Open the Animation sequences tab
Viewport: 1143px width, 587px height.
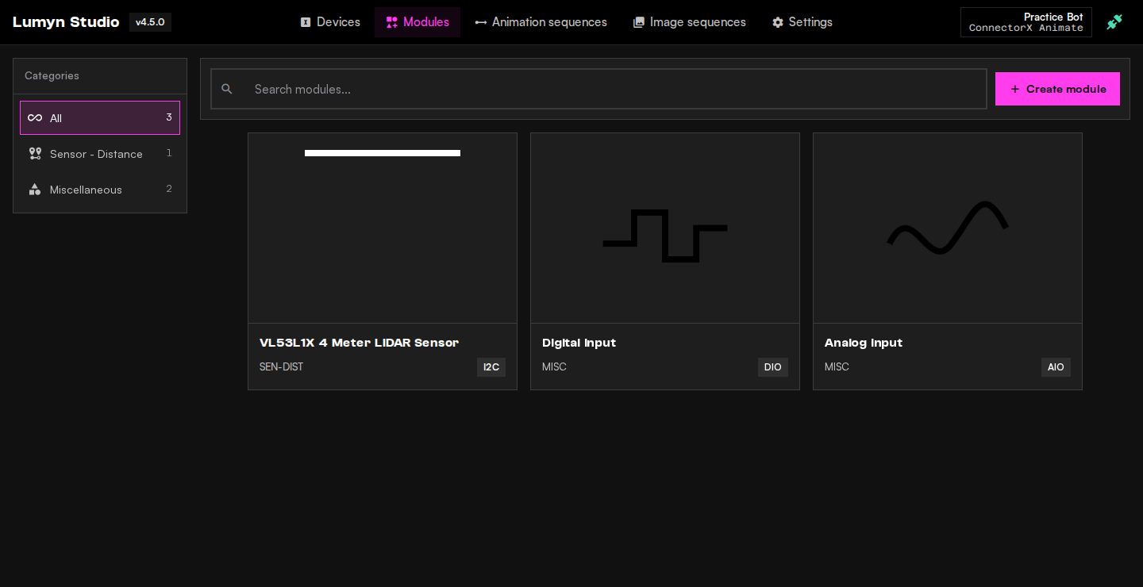tap(541, 22)
